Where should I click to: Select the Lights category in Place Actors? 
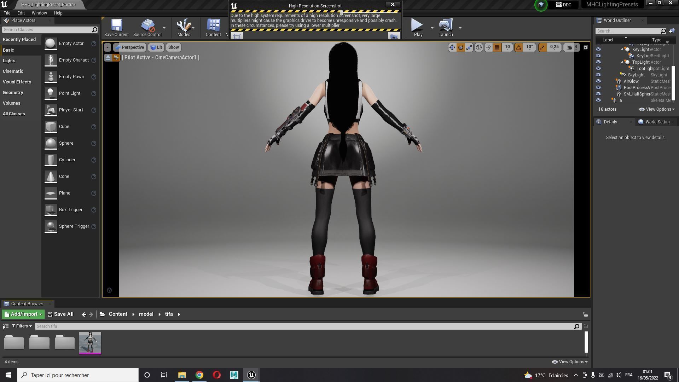point(9,61)
